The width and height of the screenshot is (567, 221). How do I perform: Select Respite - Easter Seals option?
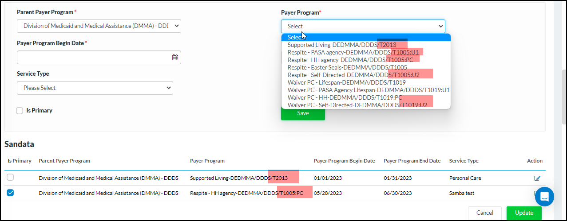coord(347,67)
